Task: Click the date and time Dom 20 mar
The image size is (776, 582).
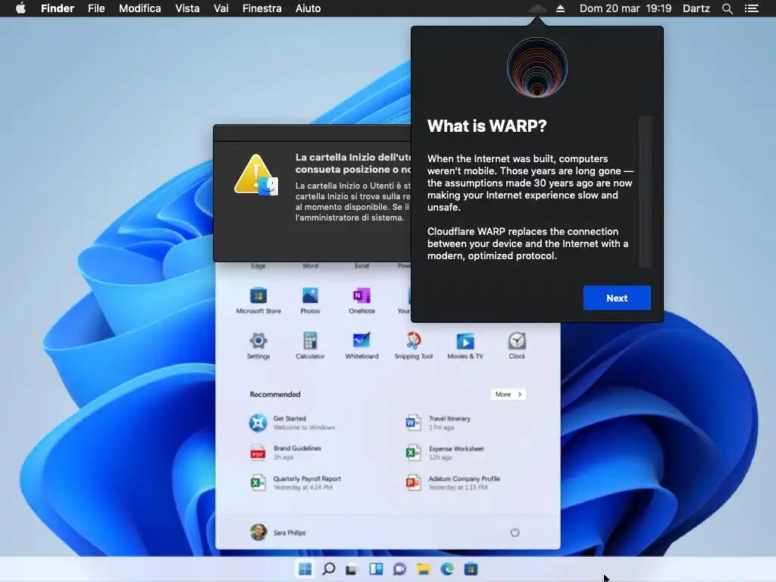Action: 625,8
